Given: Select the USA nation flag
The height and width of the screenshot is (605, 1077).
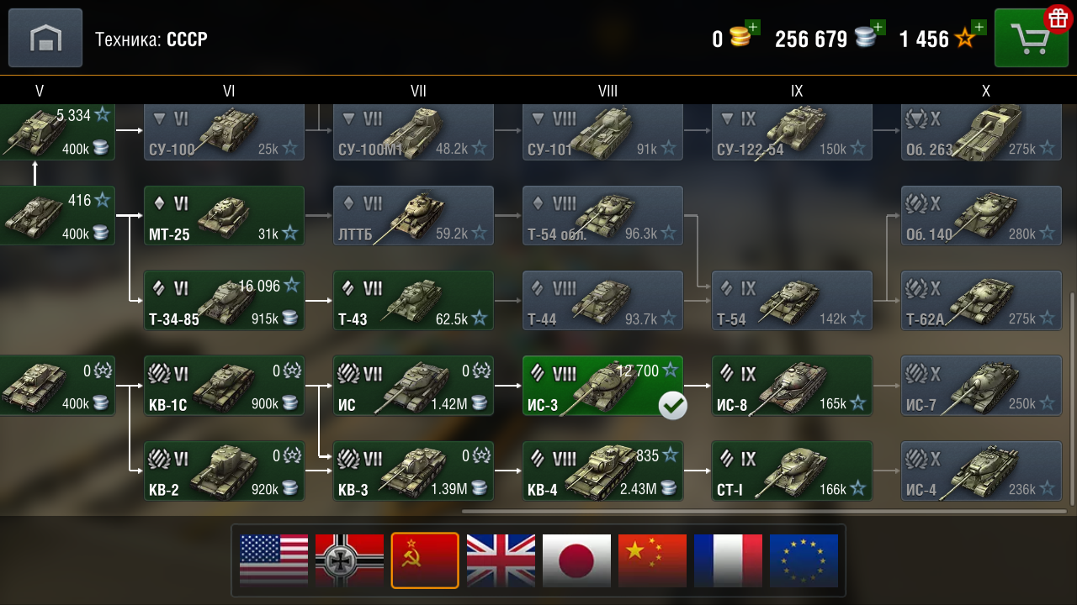Looking at the screenshot, I should (273, 560).
